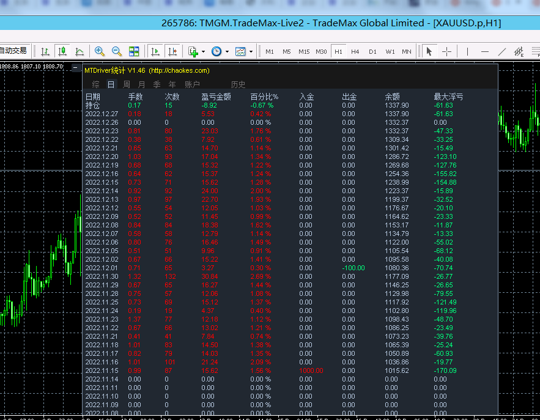The width and height of the screenshot is (540, 420).
Task: Open the 日 daily tab
Action: tap(111, 84)
